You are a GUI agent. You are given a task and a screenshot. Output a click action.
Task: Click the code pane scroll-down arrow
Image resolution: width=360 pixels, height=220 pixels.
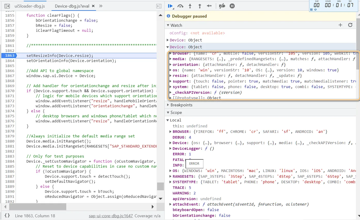pos(160,198)
